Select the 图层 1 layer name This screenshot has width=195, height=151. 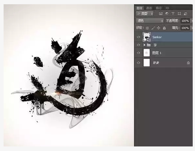[x=157, y=53]
